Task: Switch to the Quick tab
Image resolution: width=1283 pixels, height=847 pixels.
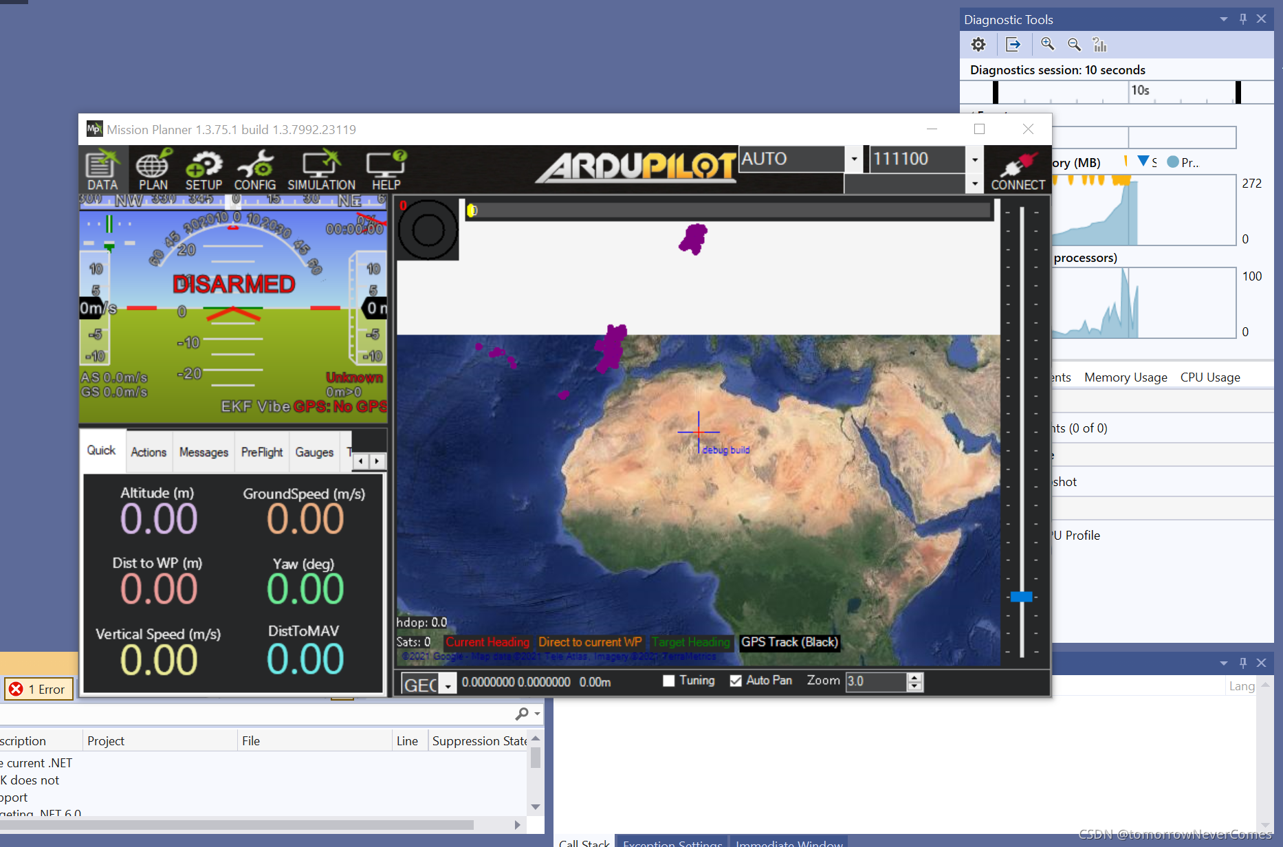Action: coord(101,450)
